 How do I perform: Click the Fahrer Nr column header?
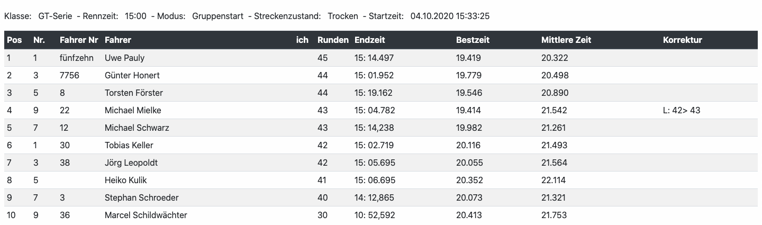point(79,40)
